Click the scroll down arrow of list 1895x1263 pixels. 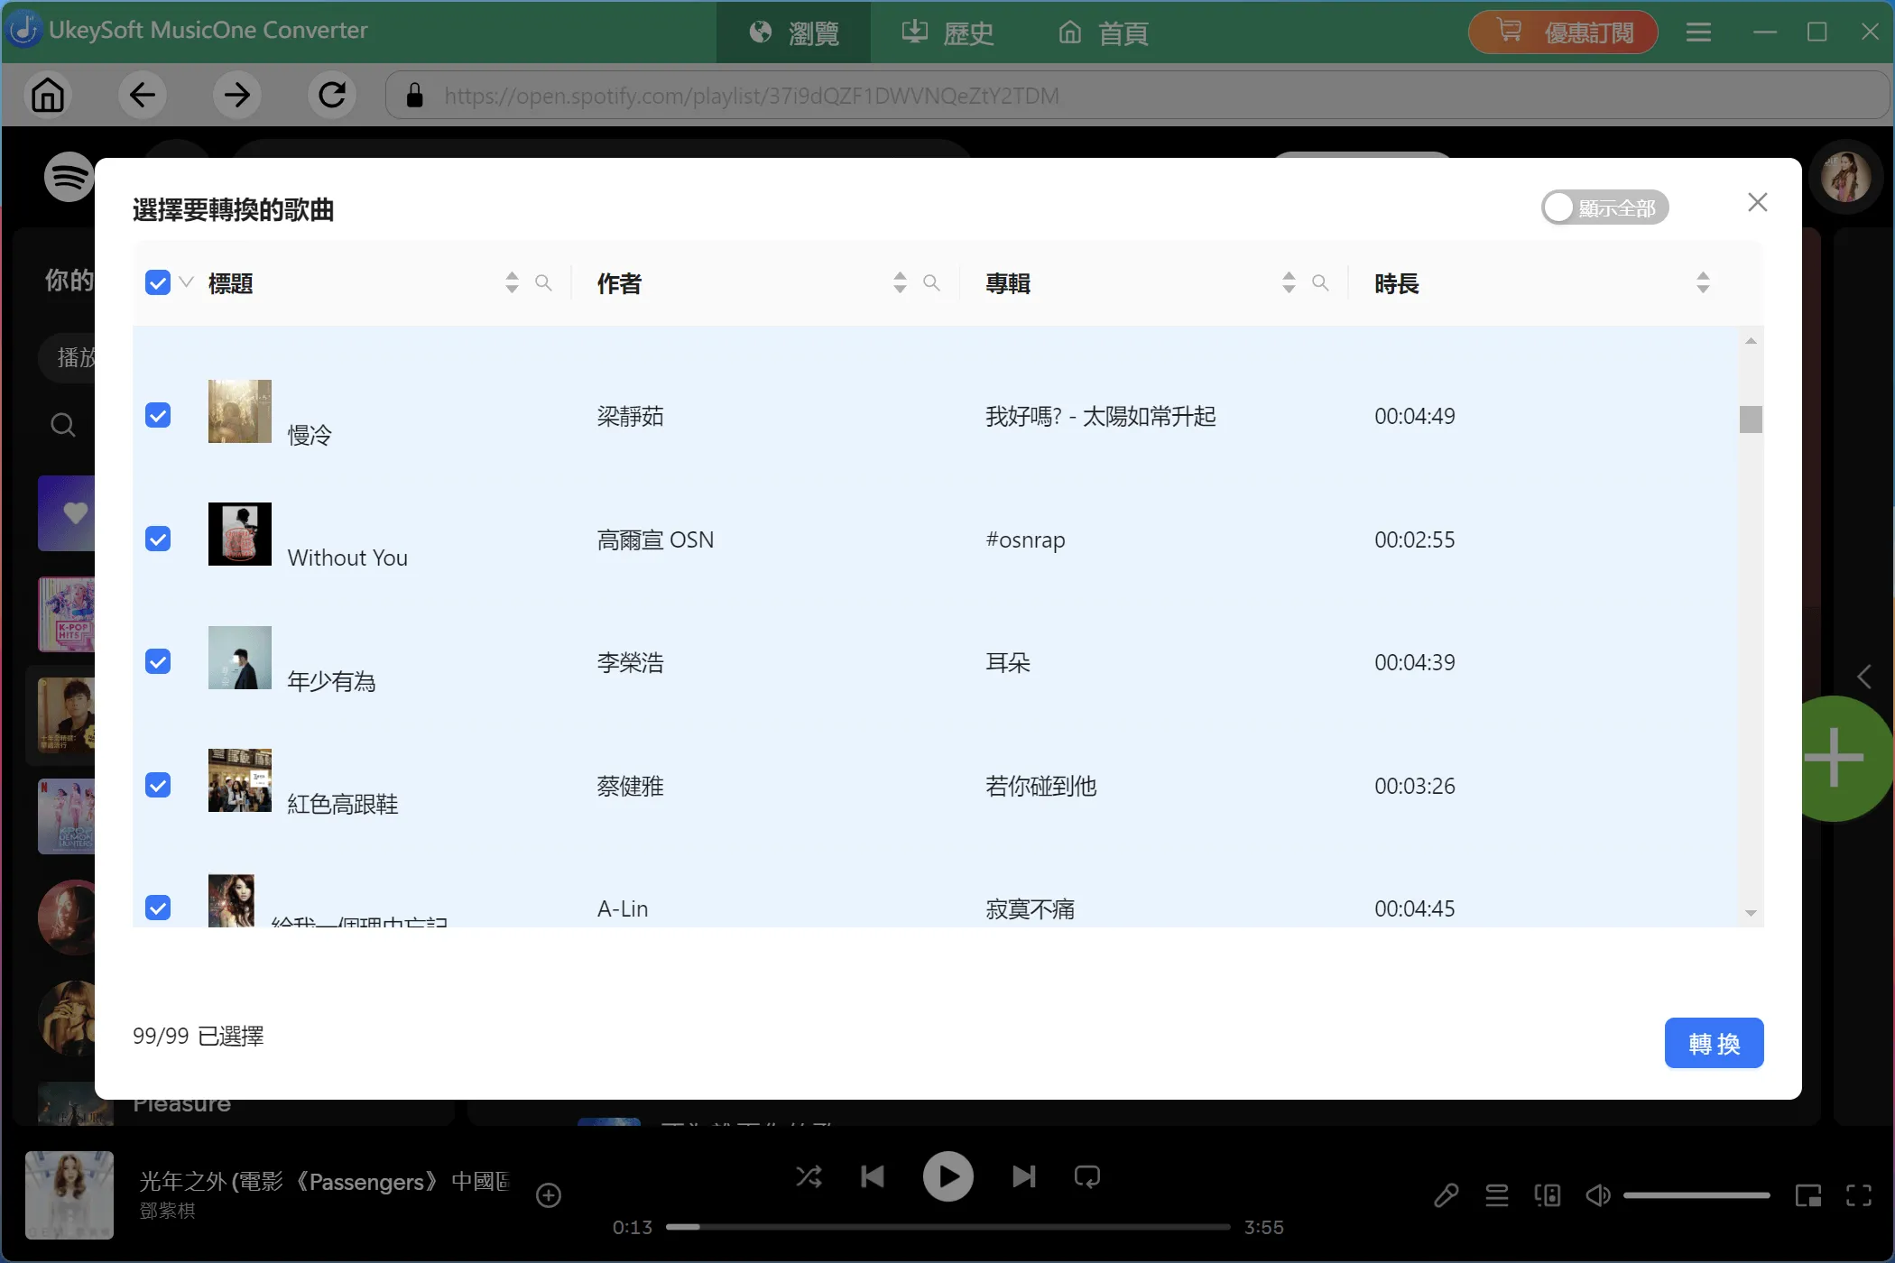coord(1751,914)
